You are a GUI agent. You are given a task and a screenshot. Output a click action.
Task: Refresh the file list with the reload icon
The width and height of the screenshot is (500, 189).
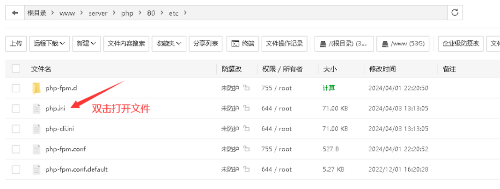pyautogui.click(x=454, y=13)
